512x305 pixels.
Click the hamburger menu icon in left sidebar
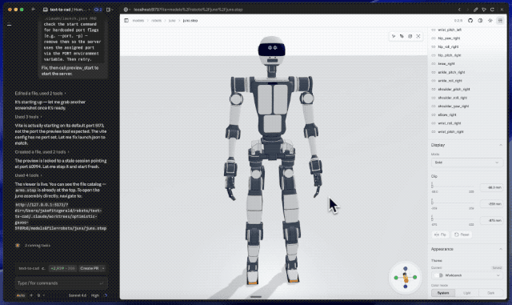9,25
